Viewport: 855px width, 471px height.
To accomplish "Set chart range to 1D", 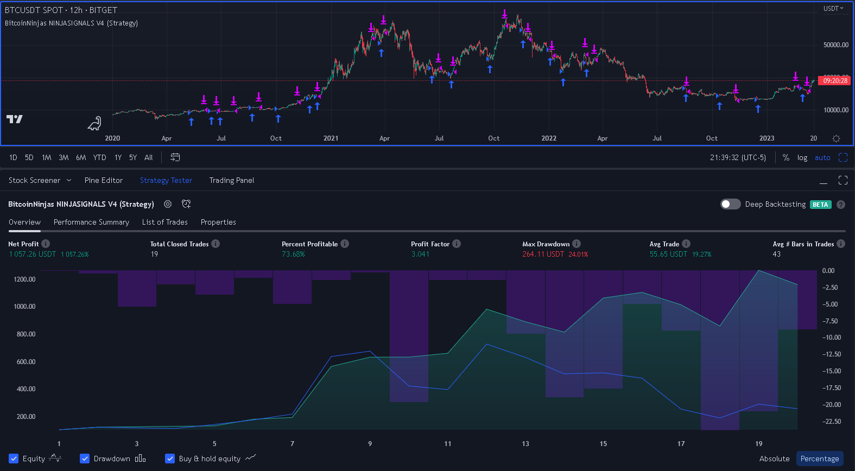I will (x=13, y=157).
